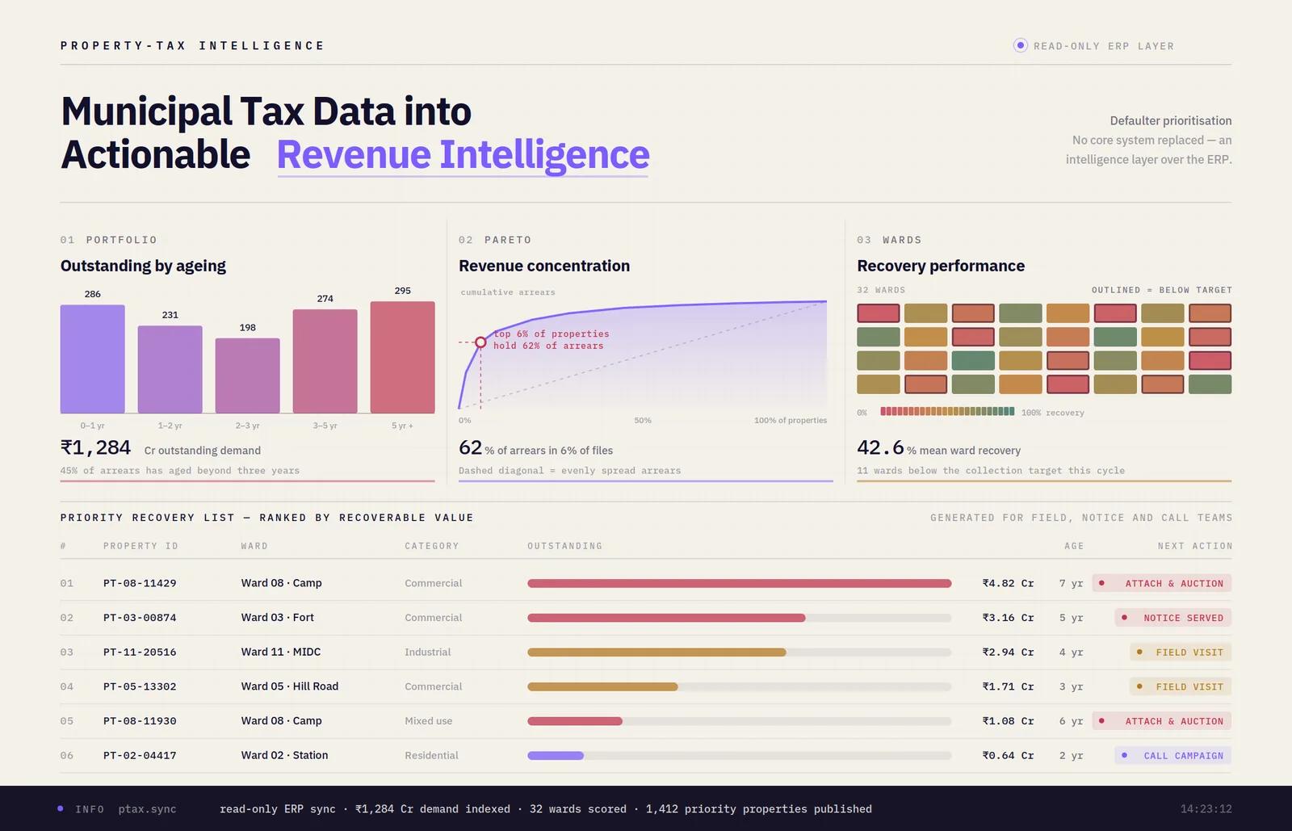
Task: Click the Pareto marker circle on curve
Action: [x=480, y=342]
